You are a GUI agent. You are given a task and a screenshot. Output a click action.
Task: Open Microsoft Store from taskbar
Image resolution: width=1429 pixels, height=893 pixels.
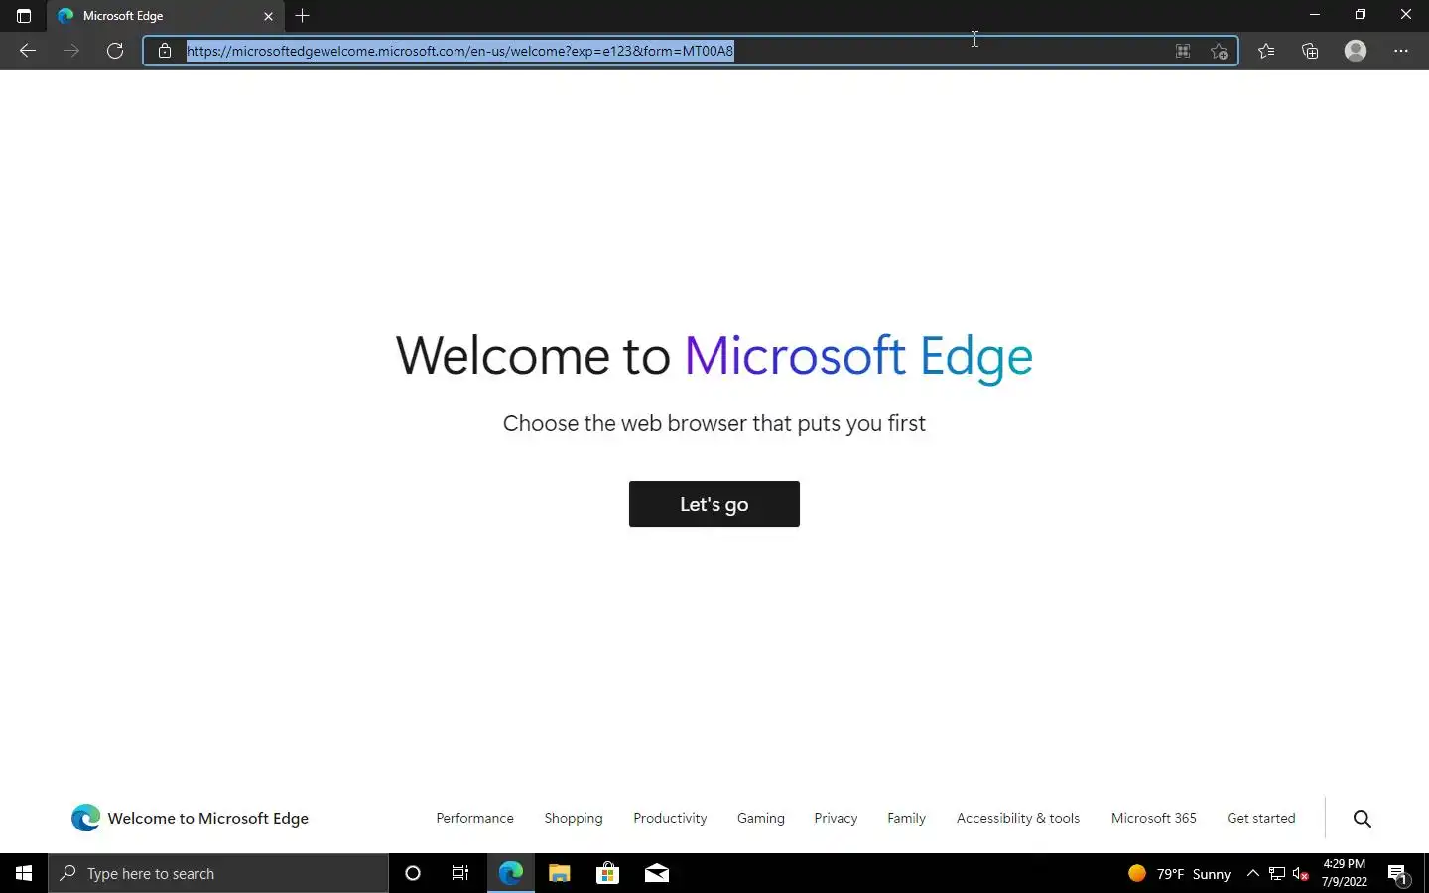pyautogui.click(x=607, y=873)
